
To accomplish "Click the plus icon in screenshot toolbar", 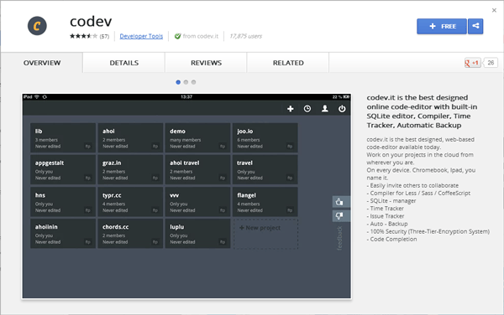I will coord(291,109).
